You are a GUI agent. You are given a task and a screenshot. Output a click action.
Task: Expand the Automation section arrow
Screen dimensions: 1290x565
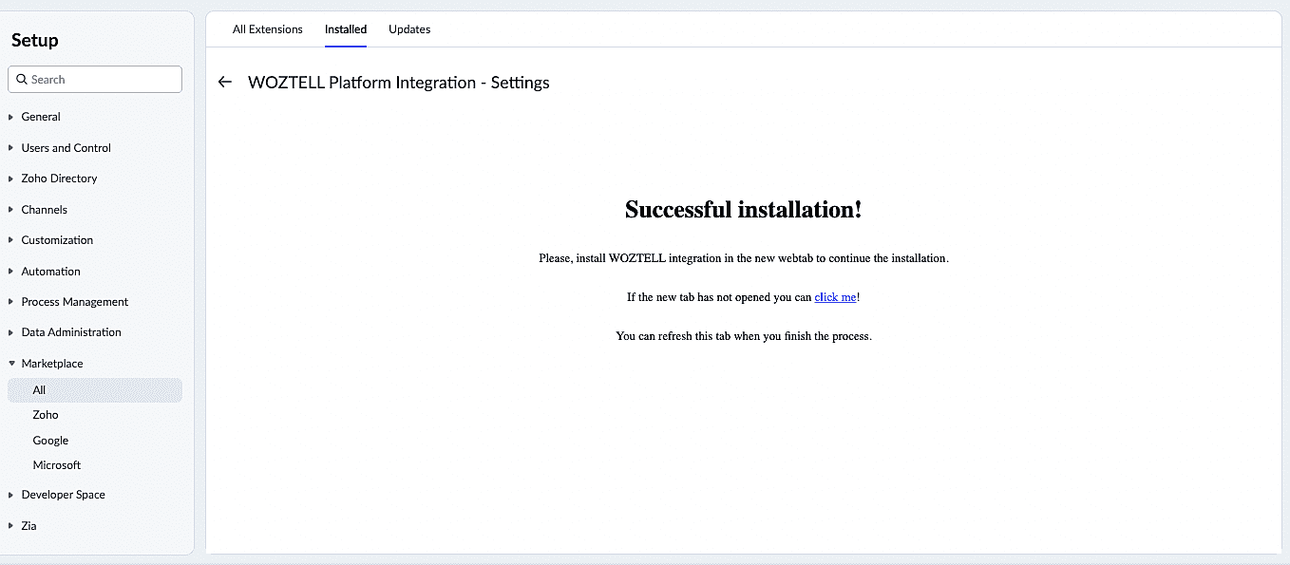(x=11, y=272)
